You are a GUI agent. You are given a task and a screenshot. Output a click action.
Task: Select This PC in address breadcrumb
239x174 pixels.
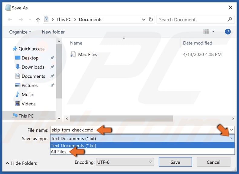click(x=64, y=20)
